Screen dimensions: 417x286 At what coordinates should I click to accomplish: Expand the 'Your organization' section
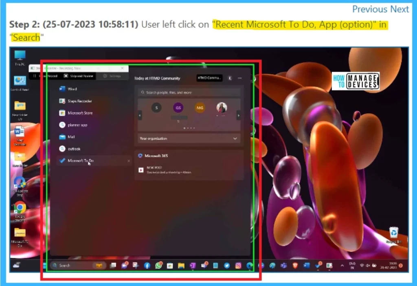tap(189, 139)
